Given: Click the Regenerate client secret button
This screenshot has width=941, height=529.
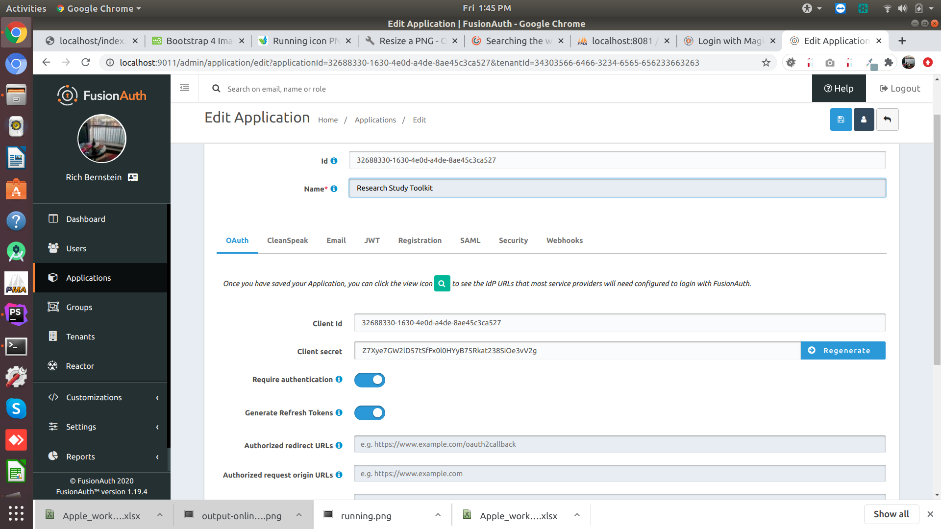Looking at the screenshot, I should [x=843, y=351].
